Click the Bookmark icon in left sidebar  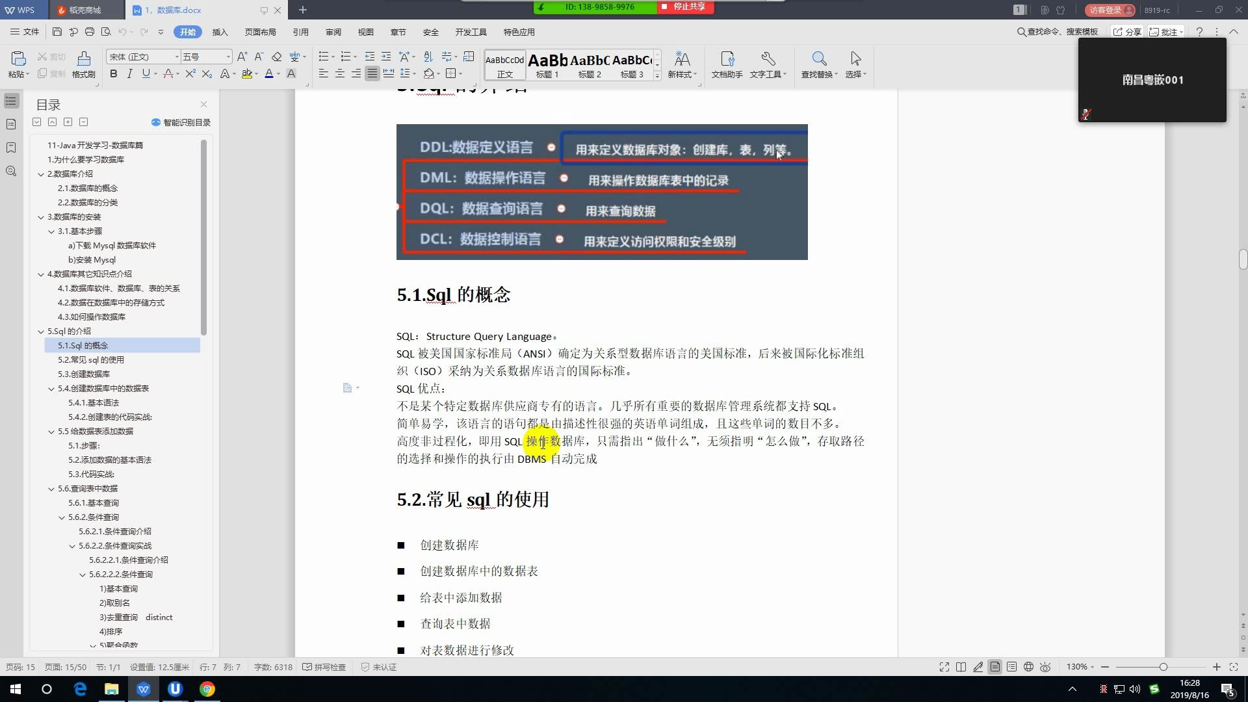point(11,148)
